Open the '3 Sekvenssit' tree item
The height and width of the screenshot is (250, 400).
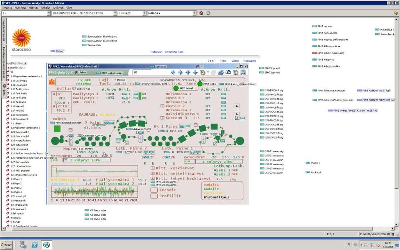(x=17, y=214)
